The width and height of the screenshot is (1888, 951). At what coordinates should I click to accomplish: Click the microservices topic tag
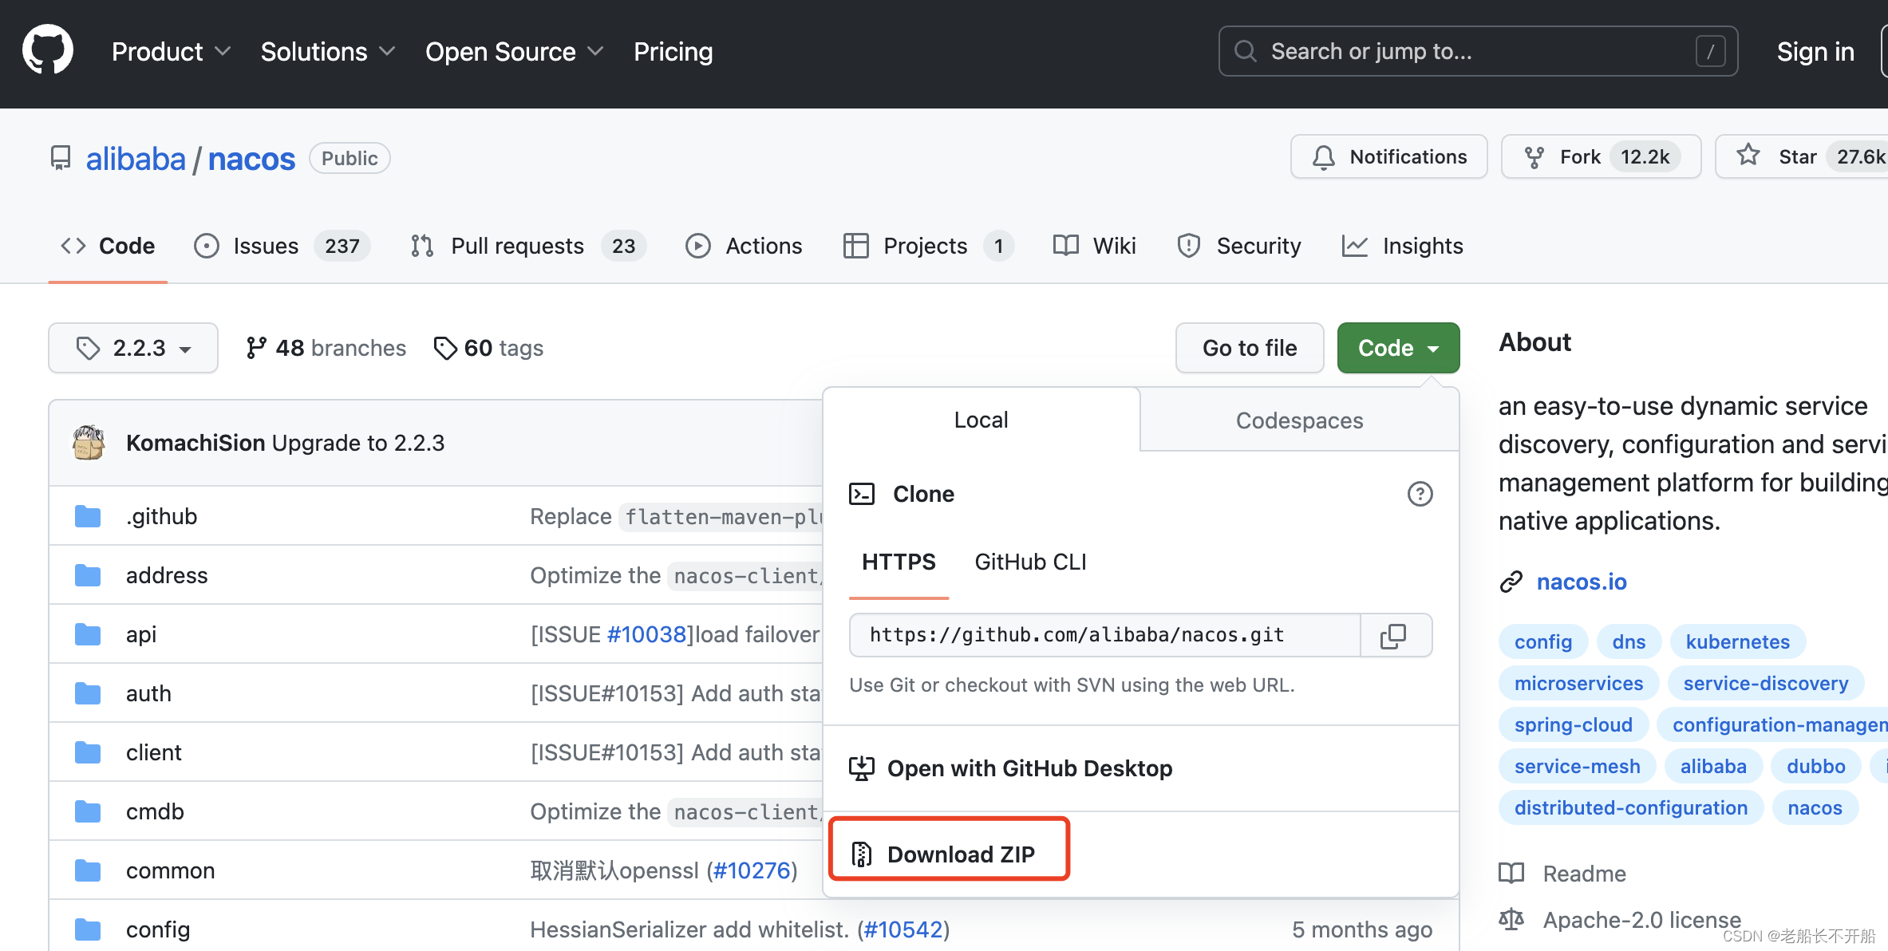tap(1578, 683)
